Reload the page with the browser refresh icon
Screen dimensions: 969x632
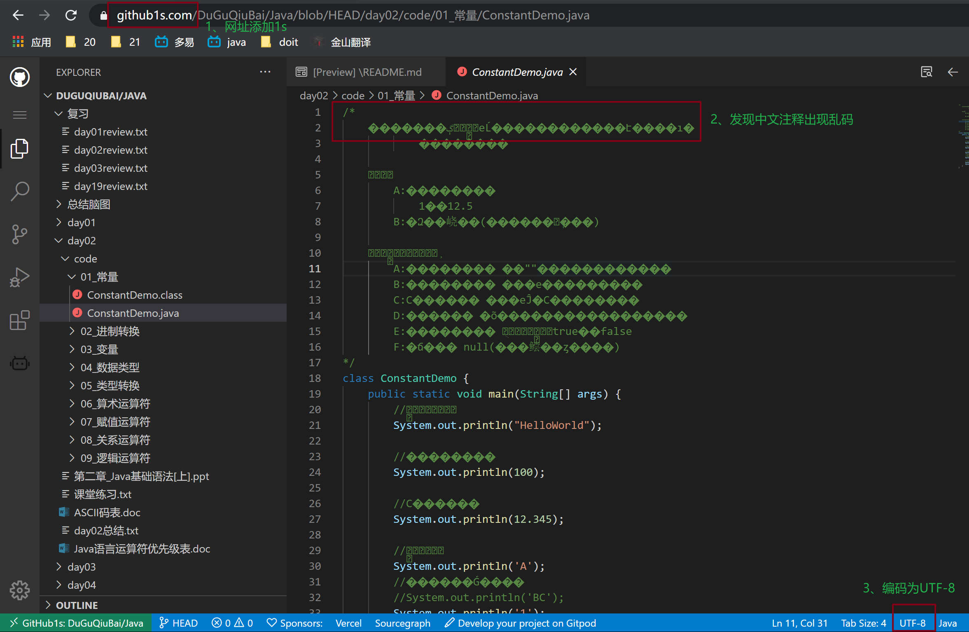tap(71, 15)
